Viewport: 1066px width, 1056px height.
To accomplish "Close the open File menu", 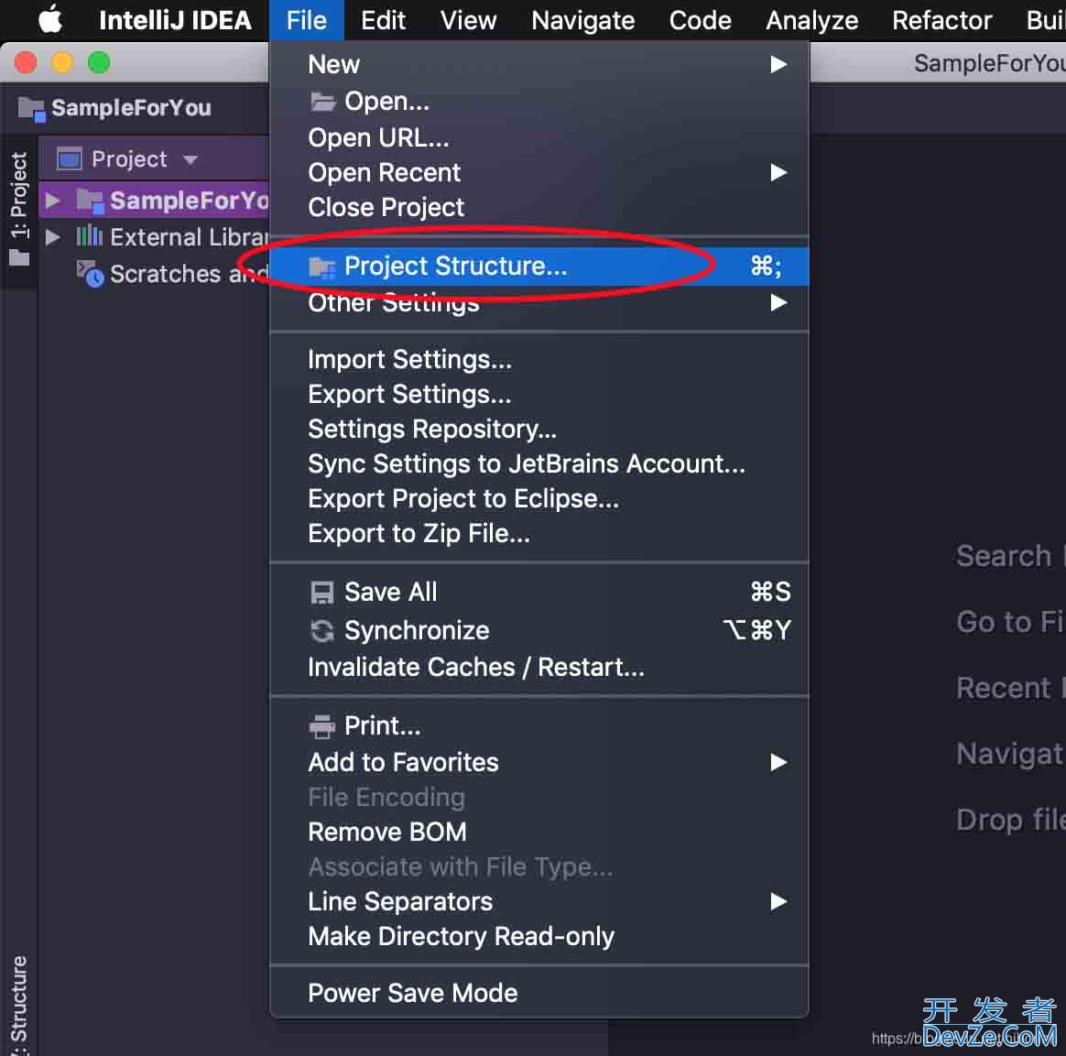I will (306, 20).
